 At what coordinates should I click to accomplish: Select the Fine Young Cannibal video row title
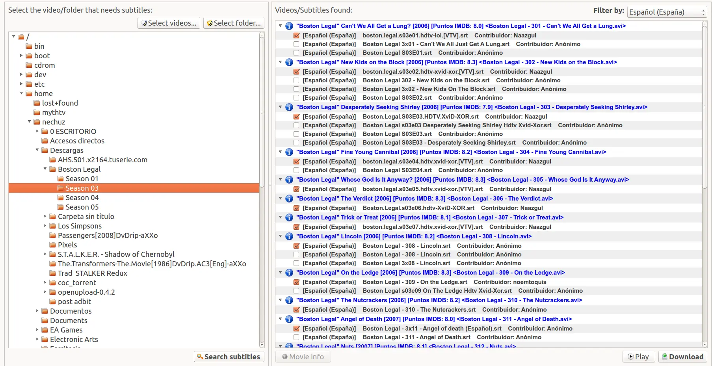point(451,152)
